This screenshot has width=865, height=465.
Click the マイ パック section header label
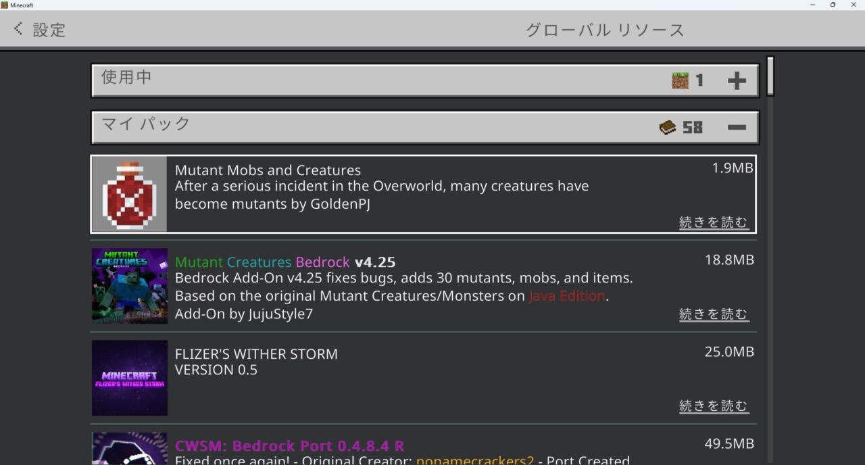point(146,124)
